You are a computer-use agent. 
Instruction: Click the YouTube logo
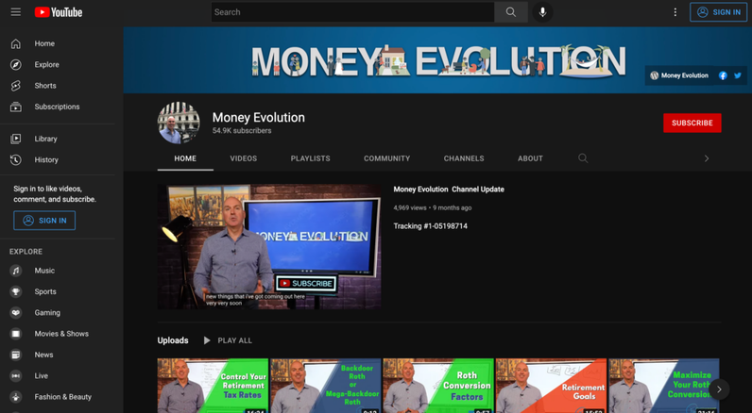(x=59, y=12)
